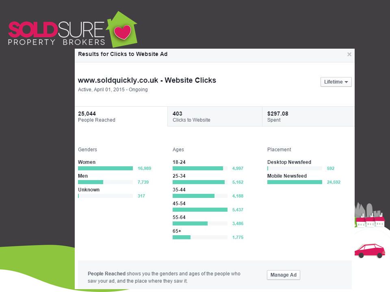Click the Manage Ad button
Viewport: 390px width, 292px height.
[283, 275]
